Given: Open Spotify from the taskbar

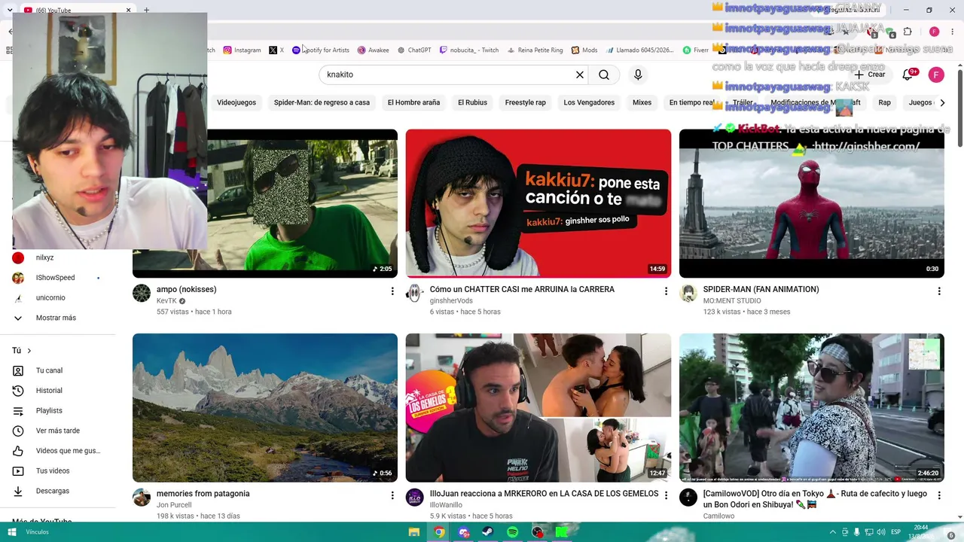Looking at the screenshot, I should click(513, 532).
